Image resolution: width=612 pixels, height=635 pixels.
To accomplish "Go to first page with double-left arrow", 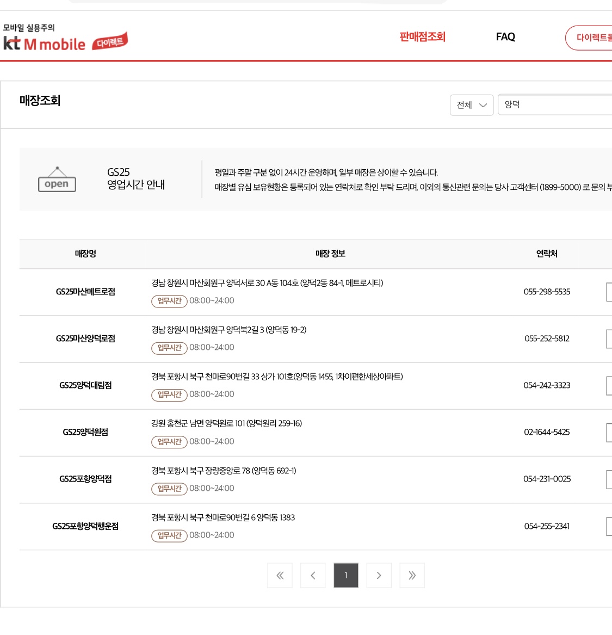I will tap(280, 575).
